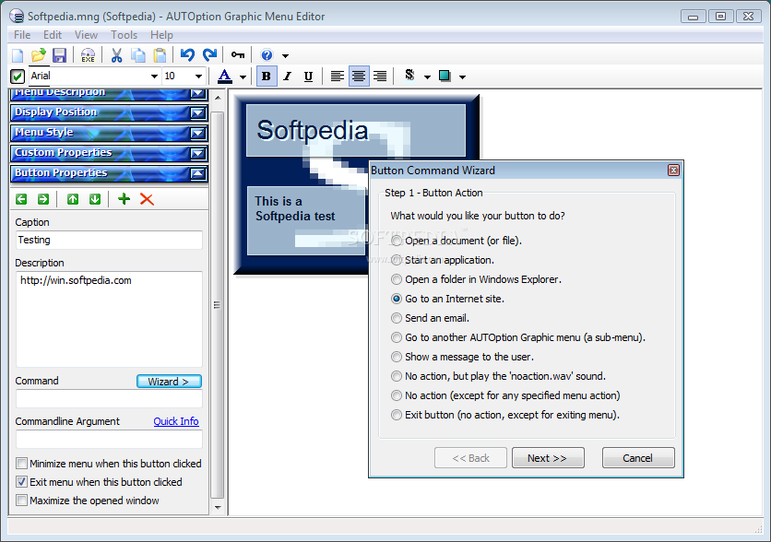Add a new button with green plus

click(125, 199)
